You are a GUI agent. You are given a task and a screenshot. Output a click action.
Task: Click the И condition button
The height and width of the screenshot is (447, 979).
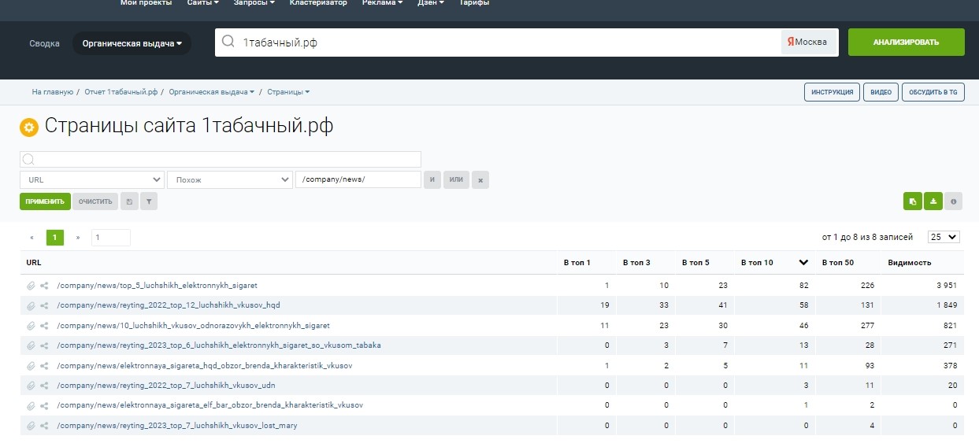pos(432,180)
